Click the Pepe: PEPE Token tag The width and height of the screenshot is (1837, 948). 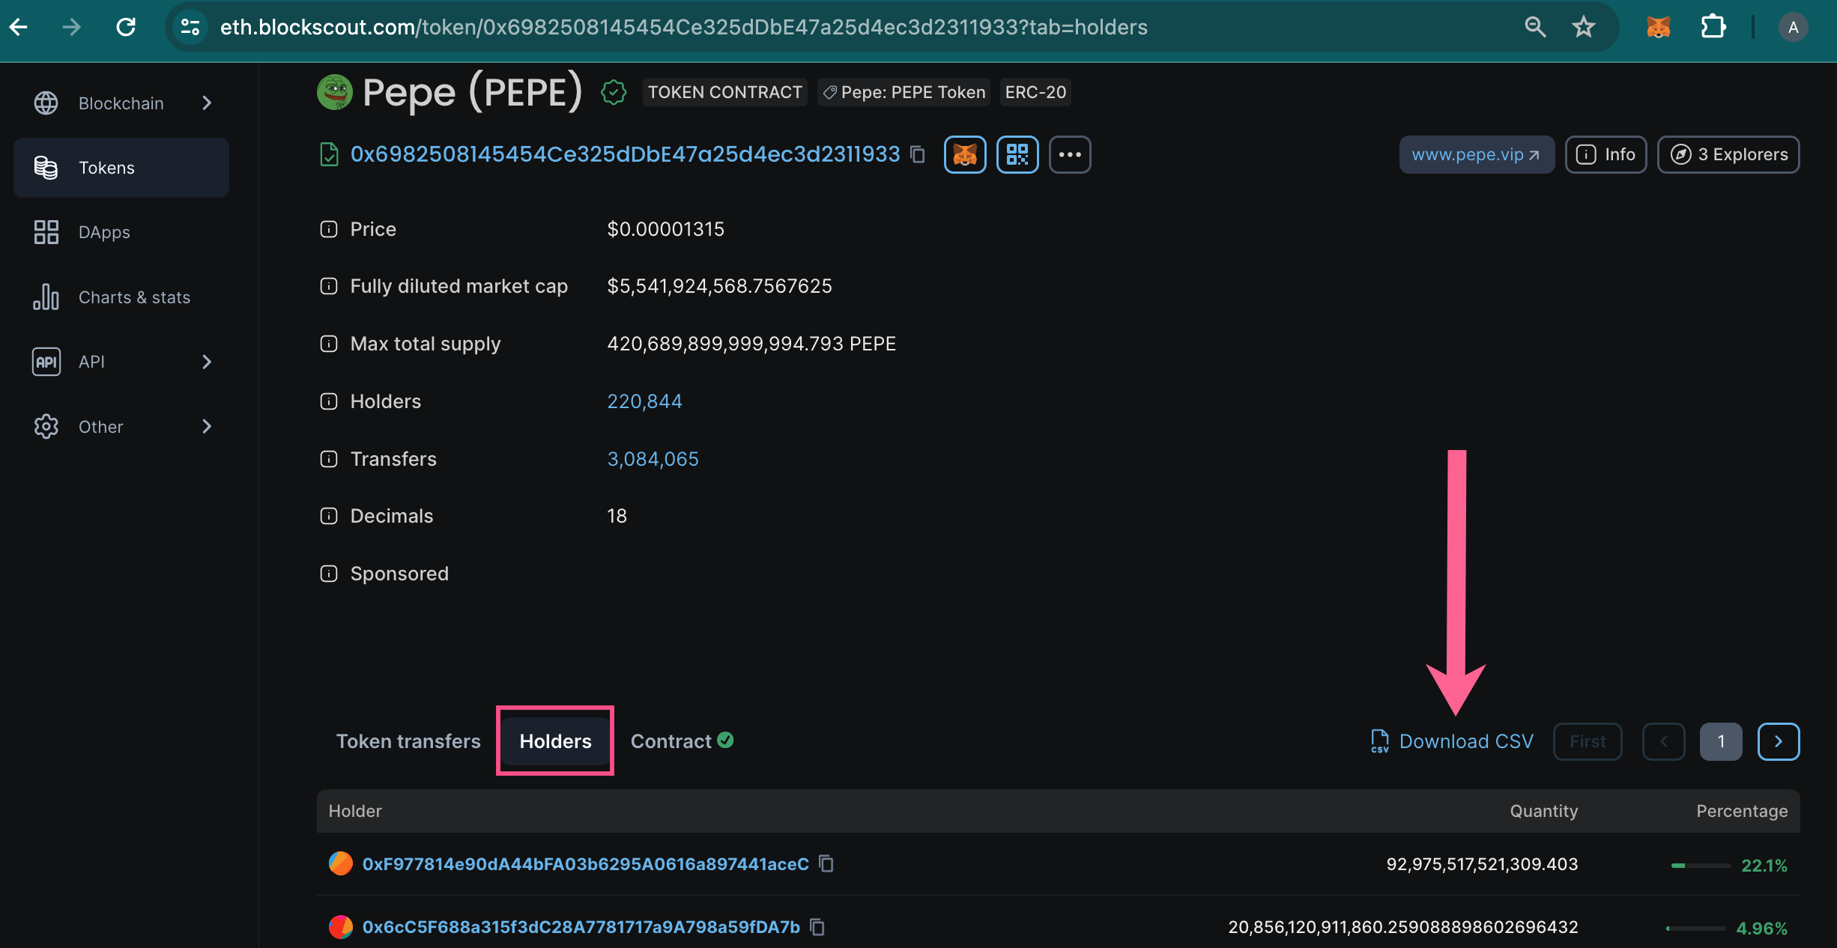click(x=904, y=92)
